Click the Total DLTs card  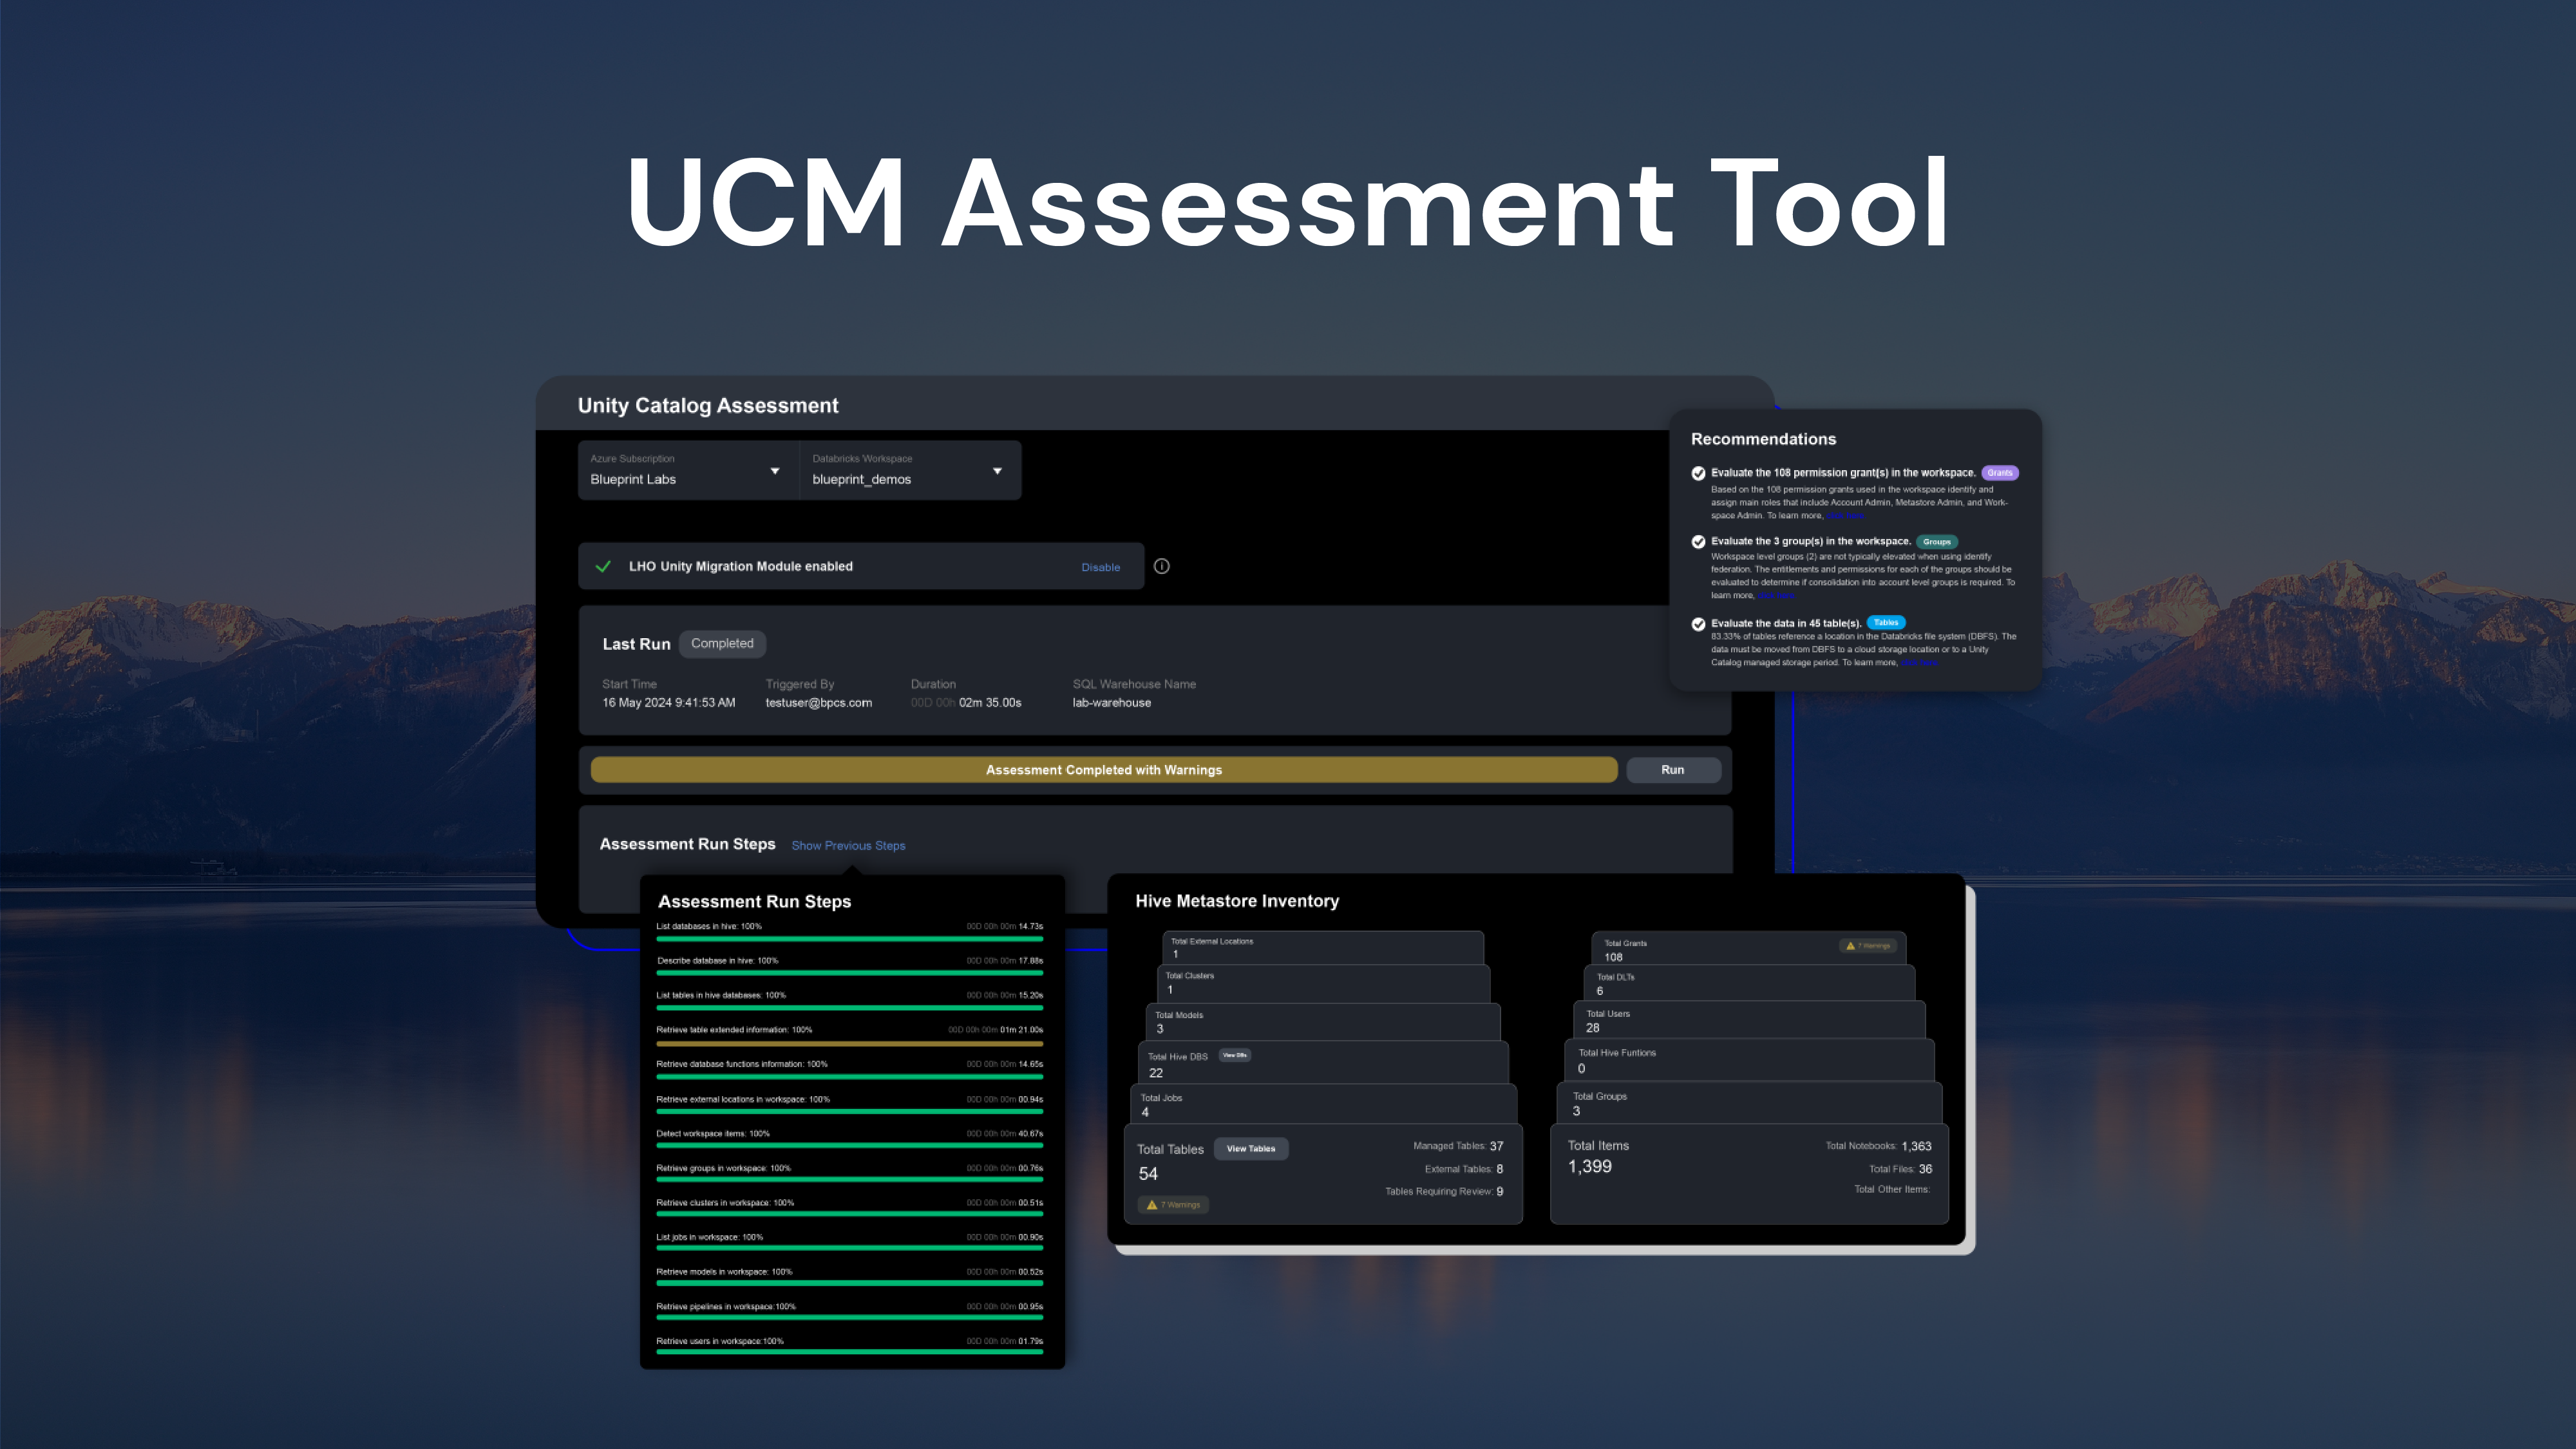click(1750, 984)
